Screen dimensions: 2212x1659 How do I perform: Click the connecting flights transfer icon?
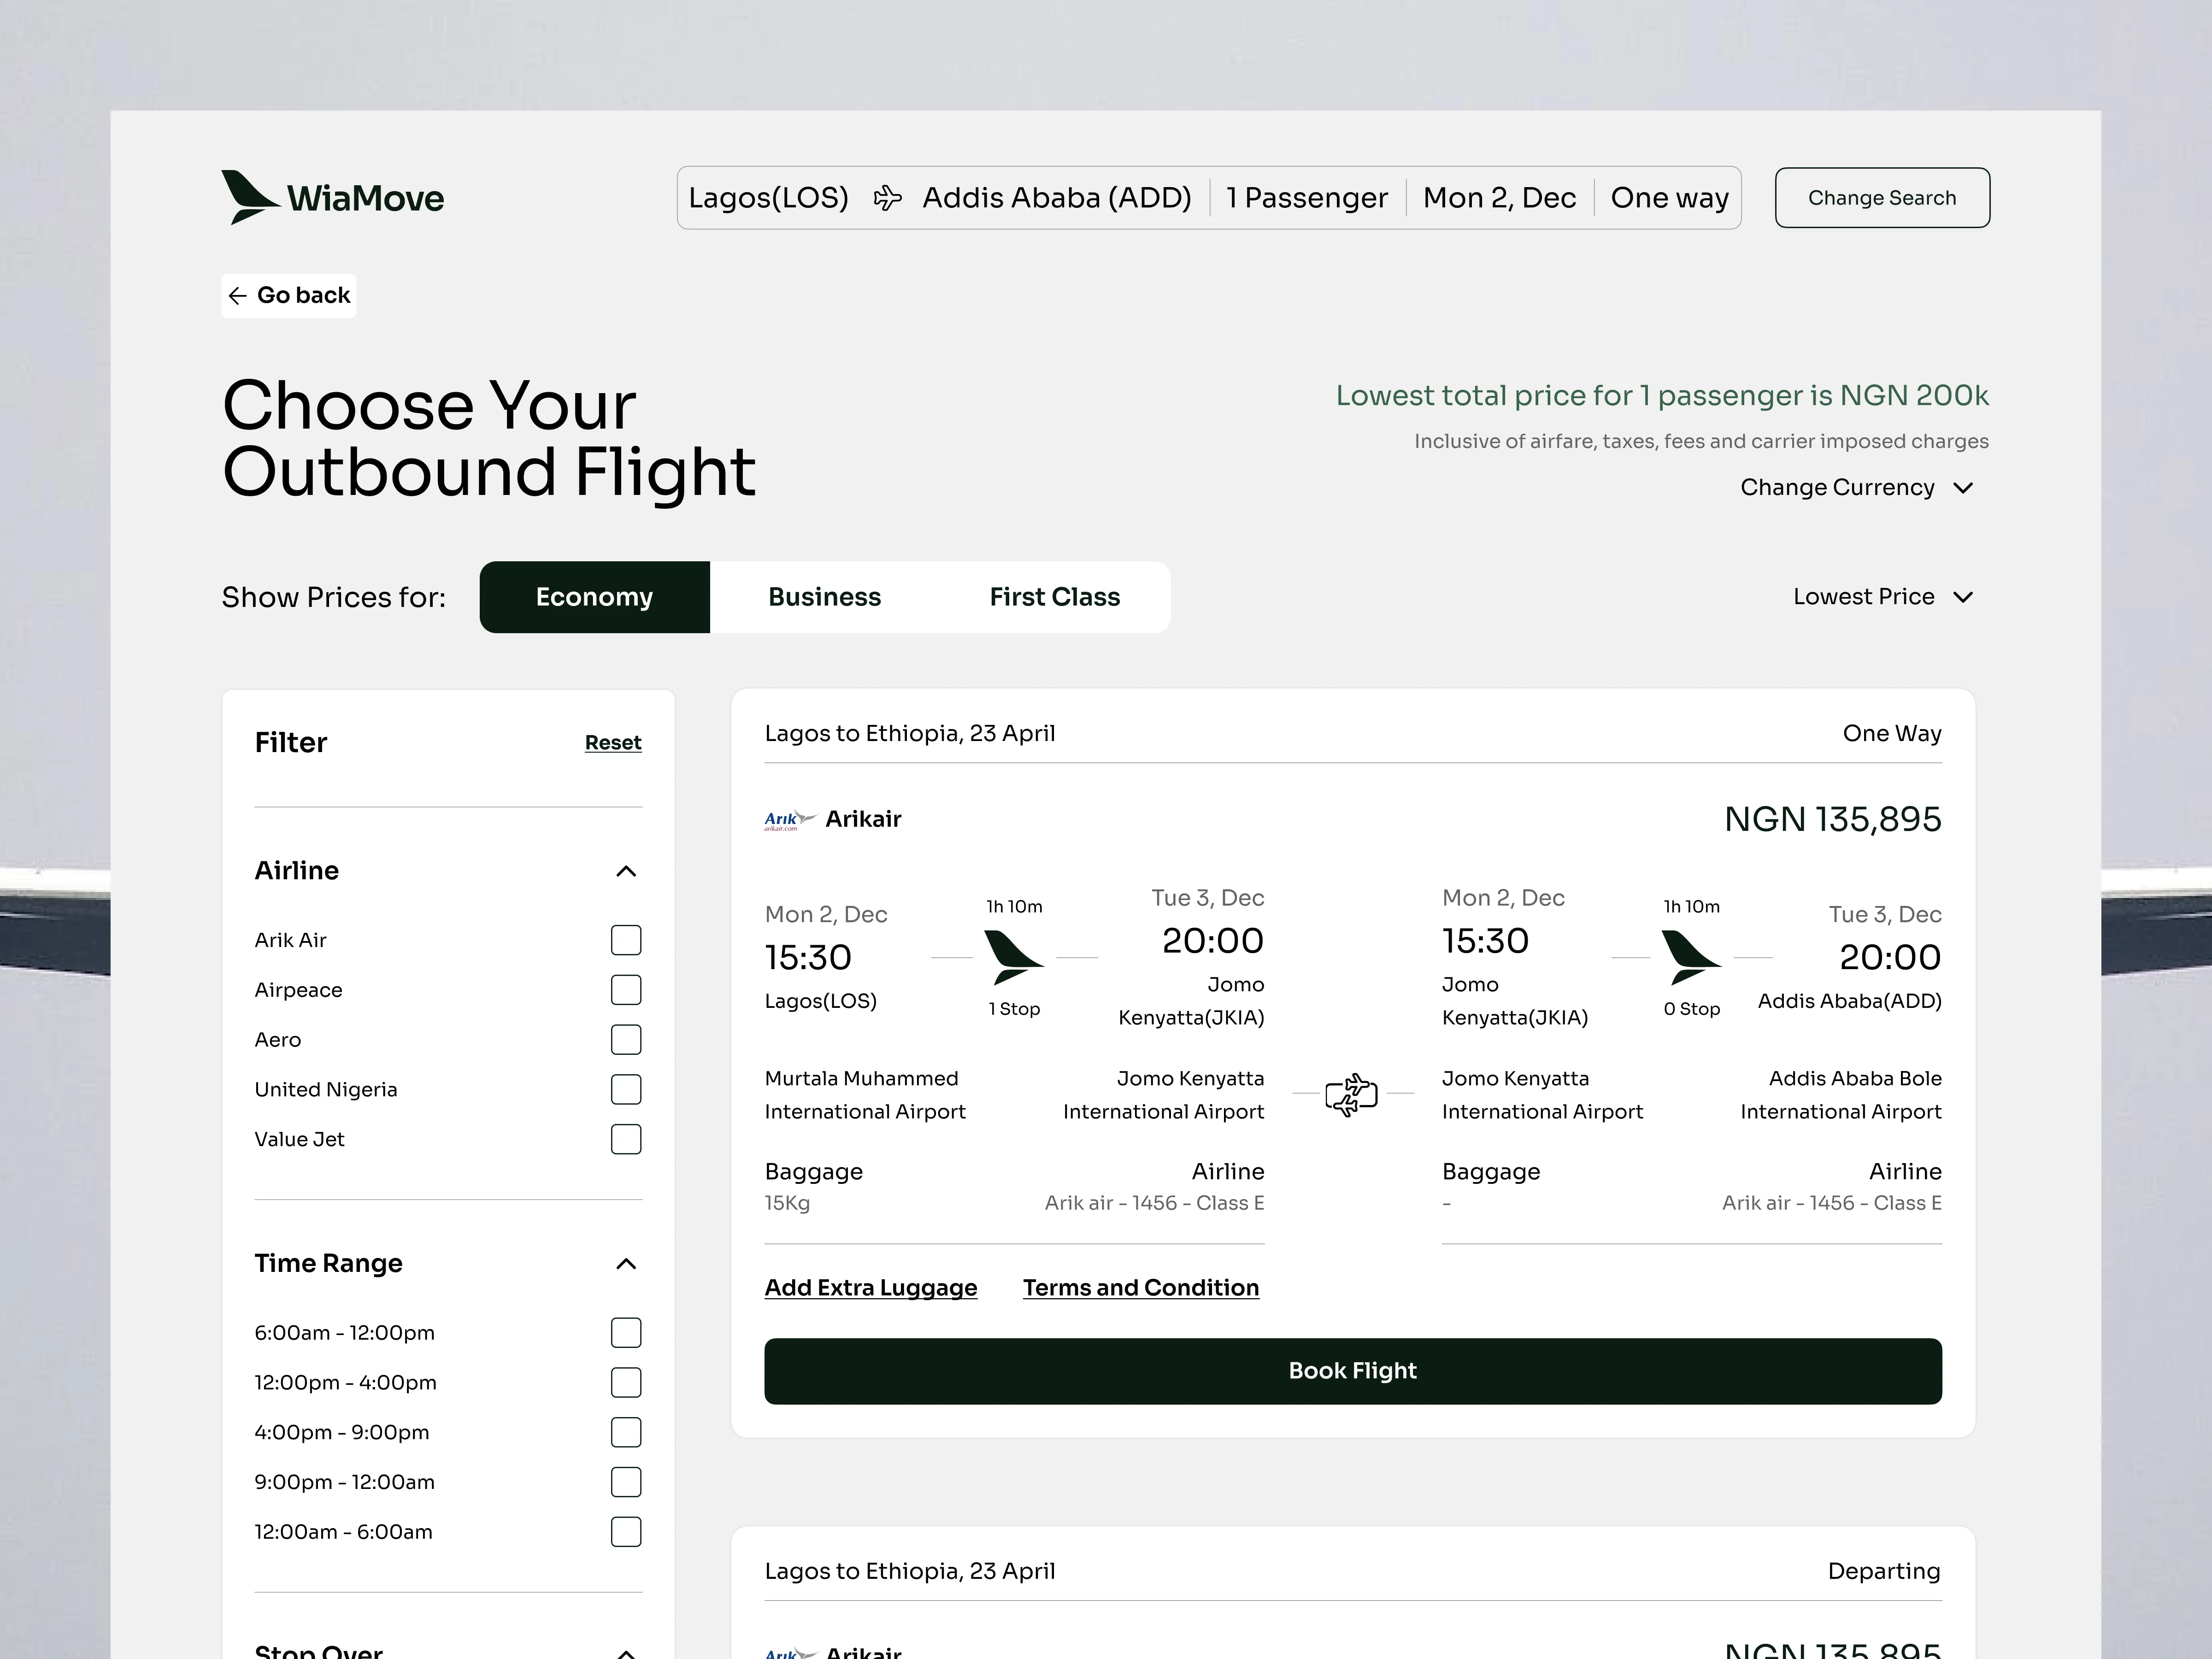tap(1351, 1095)
